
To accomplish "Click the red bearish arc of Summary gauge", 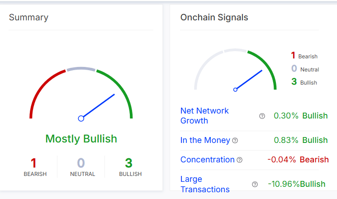I will pyautogui.click(x=42, y=87).
